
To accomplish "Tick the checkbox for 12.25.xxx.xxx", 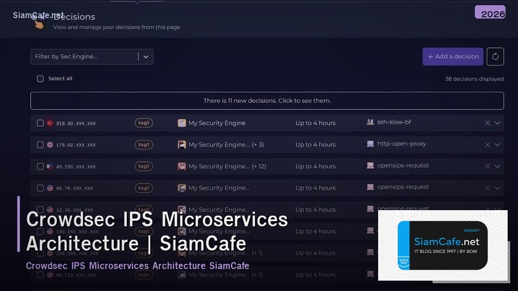I will click(x=40, y=210).
